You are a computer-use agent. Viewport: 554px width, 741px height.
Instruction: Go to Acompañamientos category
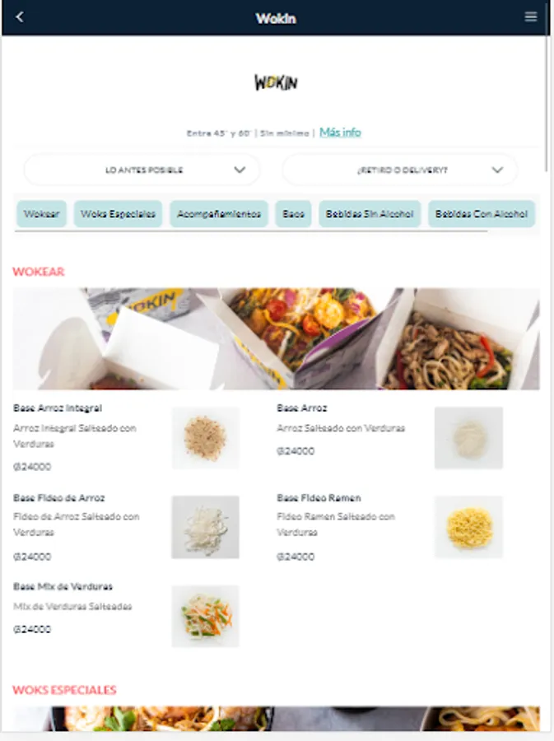pos(219,214)
